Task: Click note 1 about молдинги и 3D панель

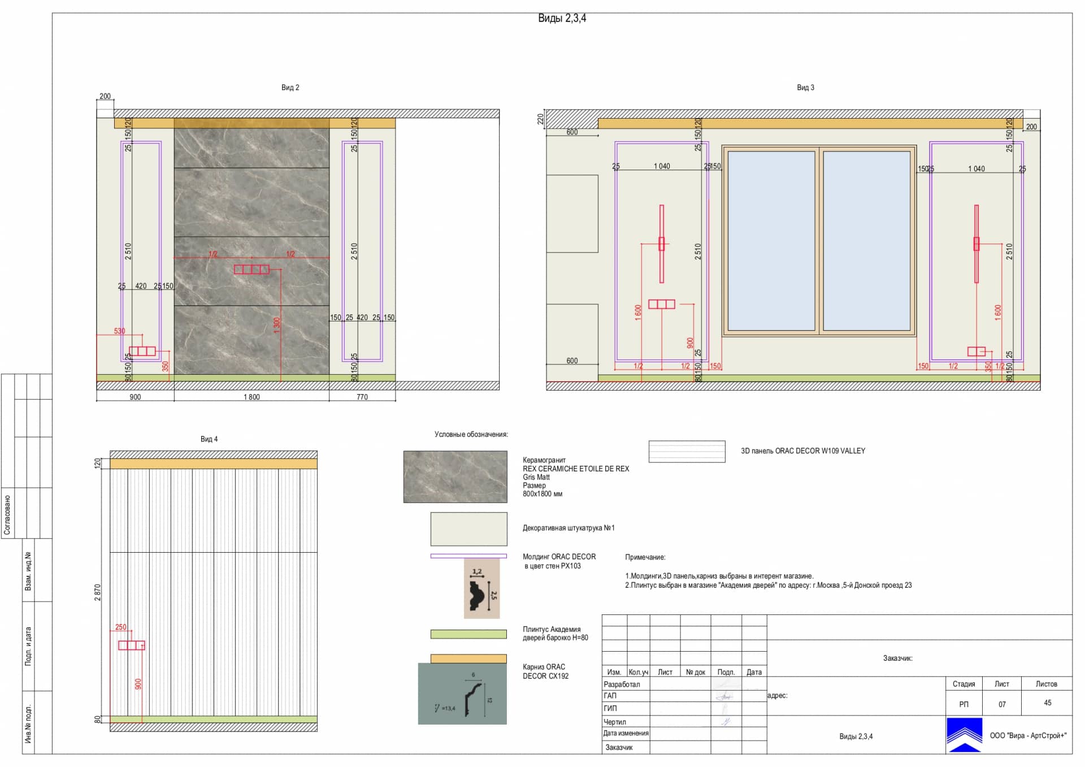Action: coord(719,577)
